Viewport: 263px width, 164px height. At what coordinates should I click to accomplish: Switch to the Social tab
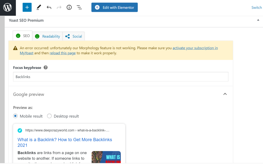pos(73,36)
